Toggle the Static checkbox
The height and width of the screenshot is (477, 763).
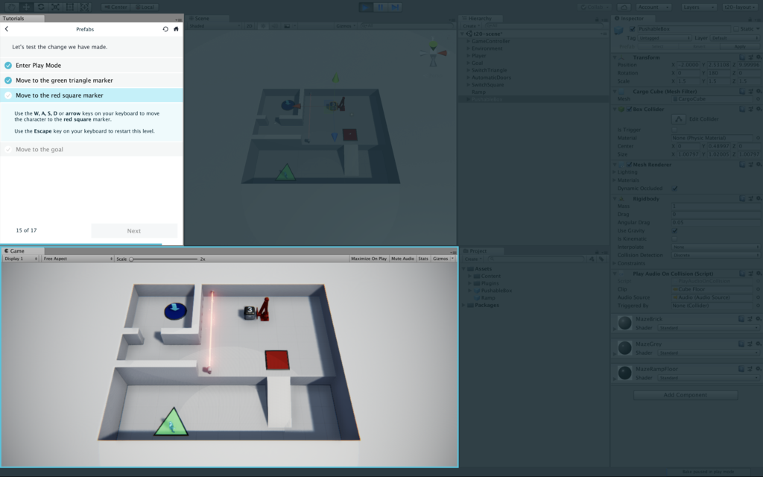[735, 29]
